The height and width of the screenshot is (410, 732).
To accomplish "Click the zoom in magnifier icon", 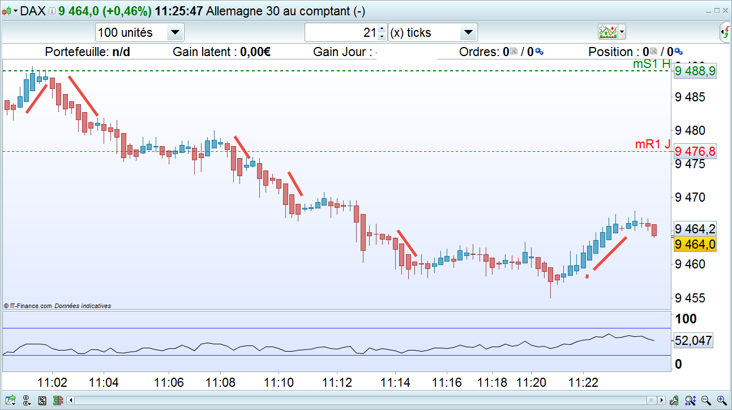I will click(721, 400).
